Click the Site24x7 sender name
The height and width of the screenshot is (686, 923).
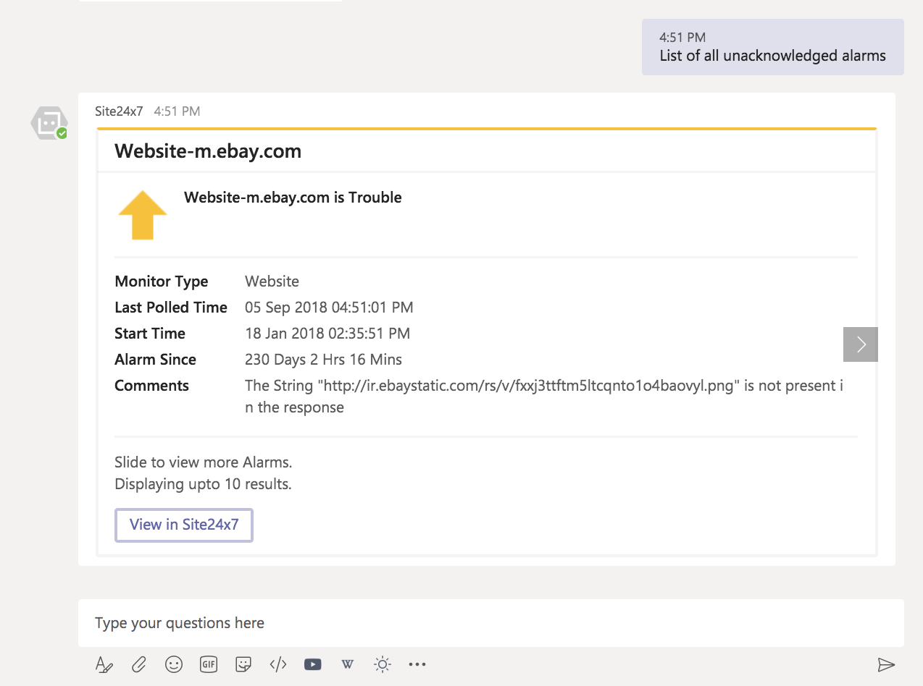tap(119, 111)
